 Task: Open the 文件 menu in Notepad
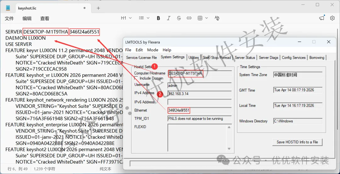tap(9, 19)
